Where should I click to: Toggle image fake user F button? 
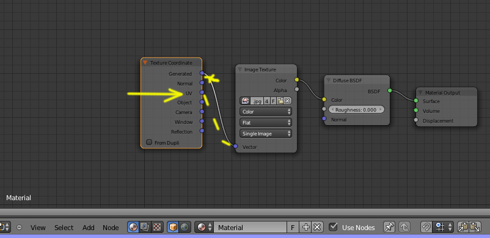pos(273,101)
